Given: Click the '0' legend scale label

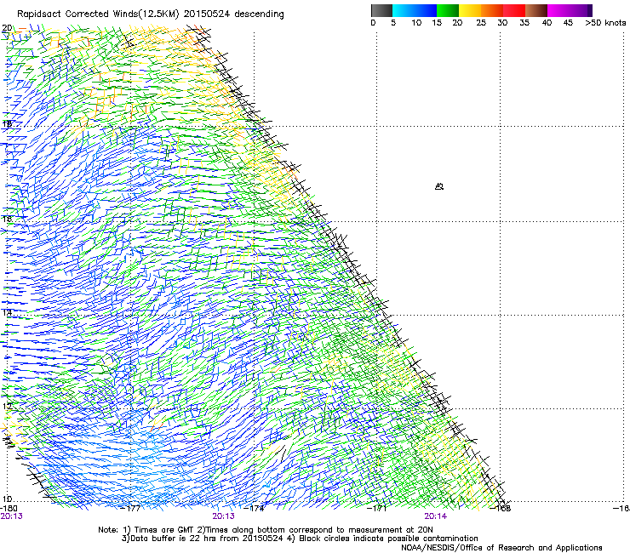Looking at the screenshot, I should coord(373,23).
